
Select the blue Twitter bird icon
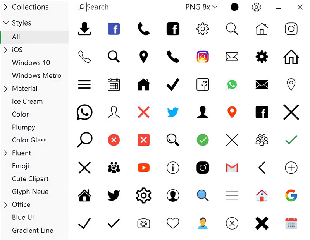pos(173,112)
